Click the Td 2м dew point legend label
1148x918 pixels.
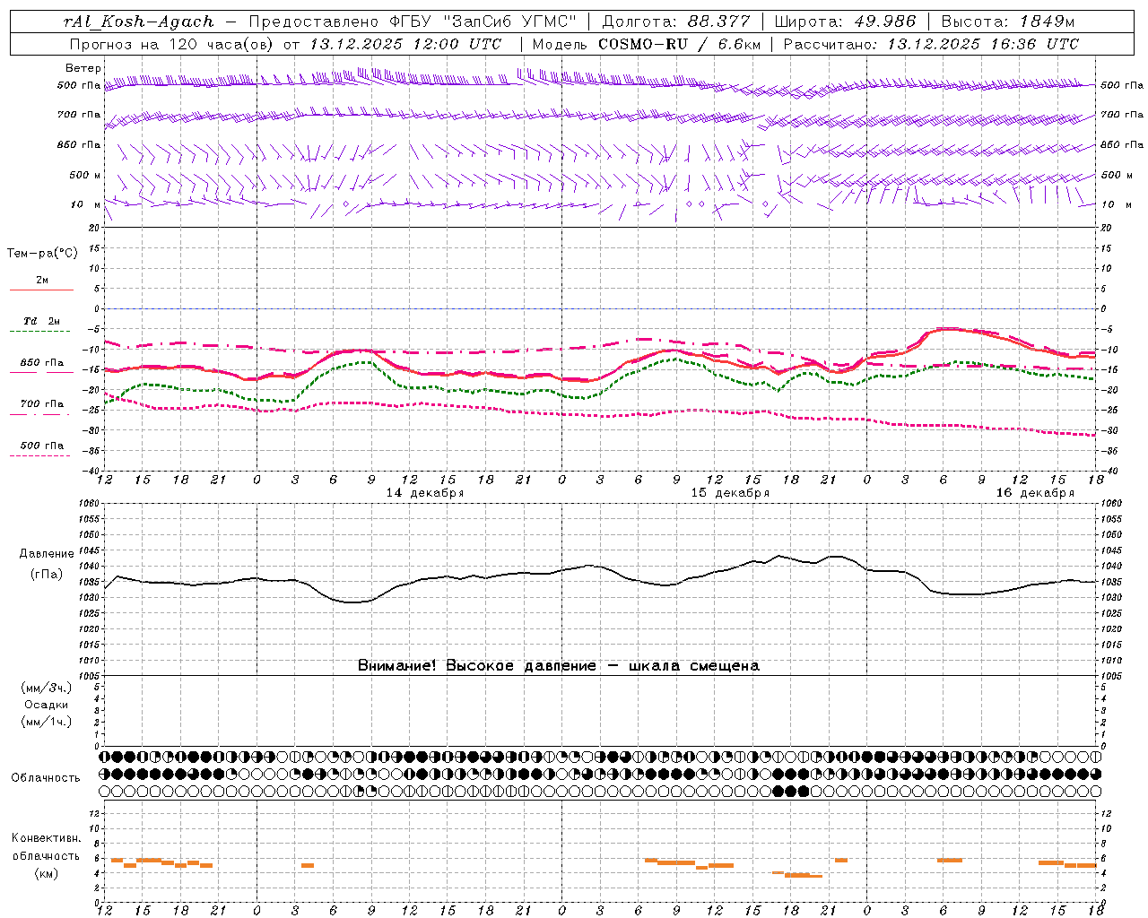42,321
